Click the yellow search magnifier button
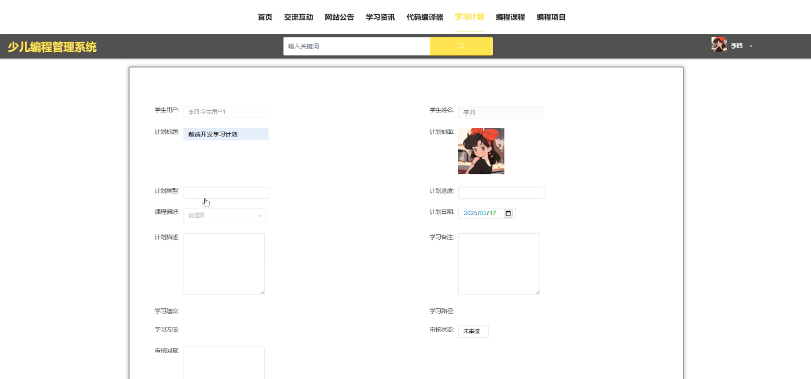This screenshot has height=379, width=811. pyautogui.click(x=461, y=46)
